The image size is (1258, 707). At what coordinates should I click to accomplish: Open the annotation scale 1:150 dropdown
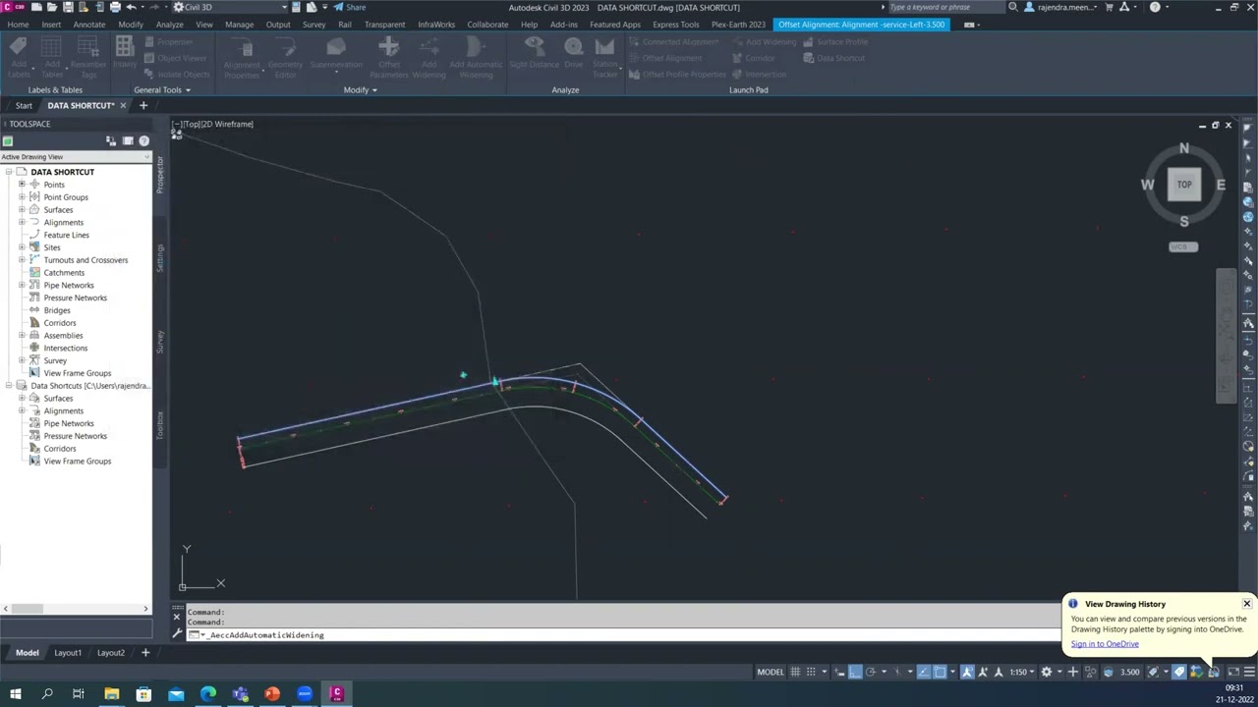(x=1021, y=672)
